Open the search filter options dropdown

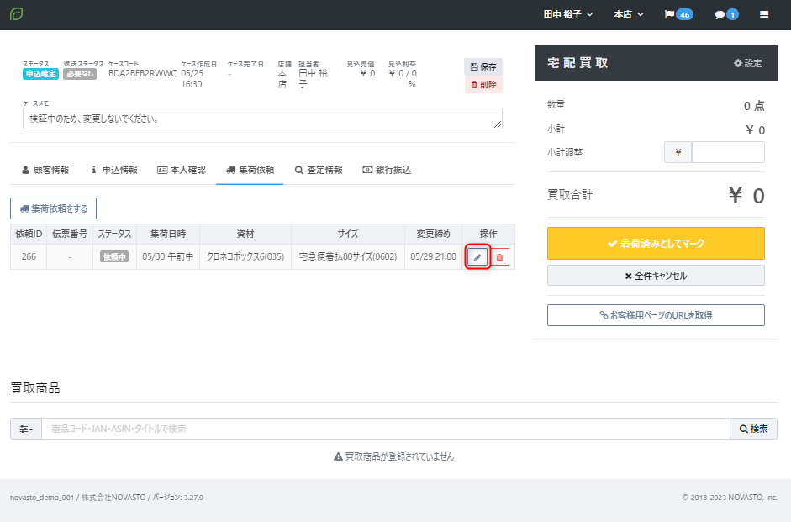tap(26, 429)
